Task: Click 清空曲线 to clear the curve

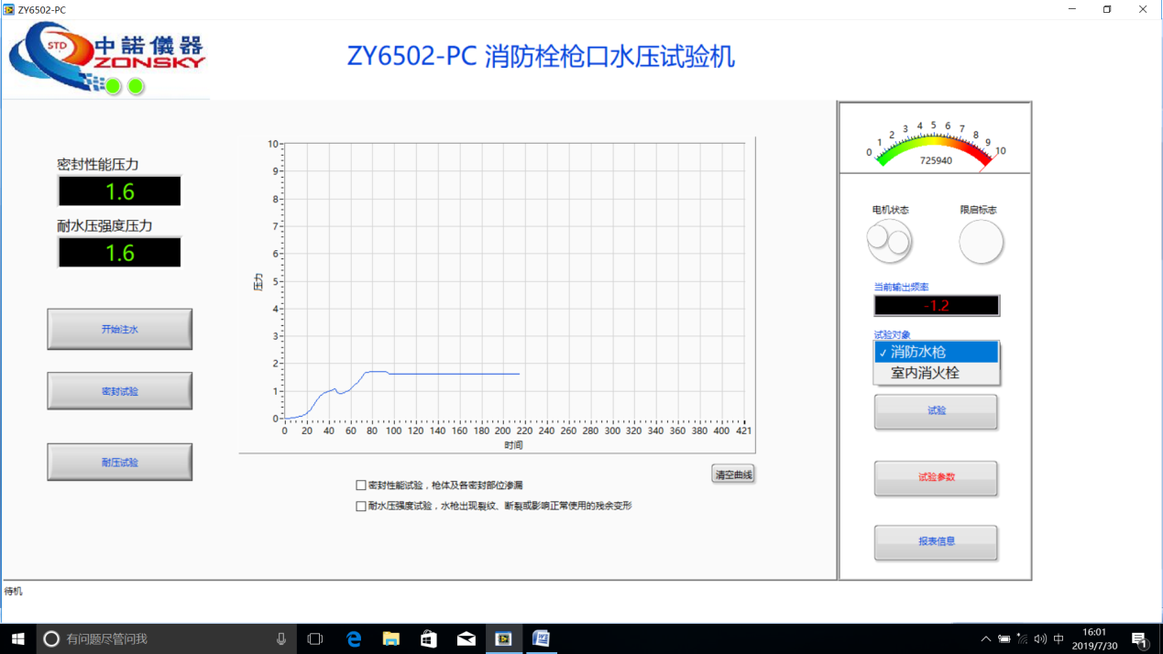Action: [x=733, y=473]
